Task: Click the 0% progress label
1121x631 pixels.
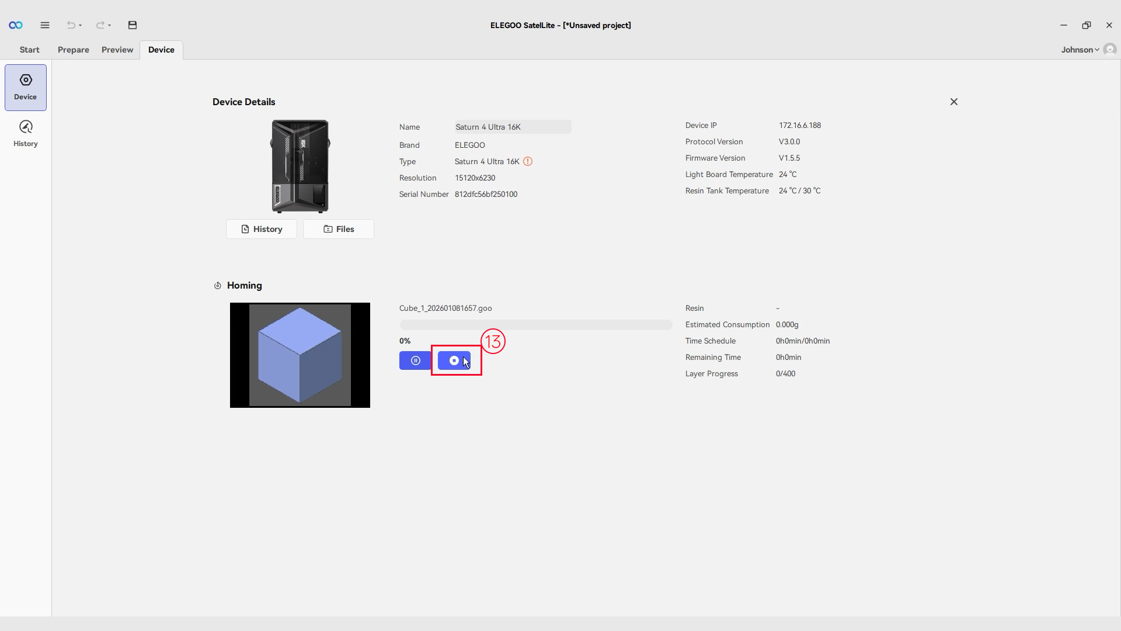Action: (x=405, y=341)
